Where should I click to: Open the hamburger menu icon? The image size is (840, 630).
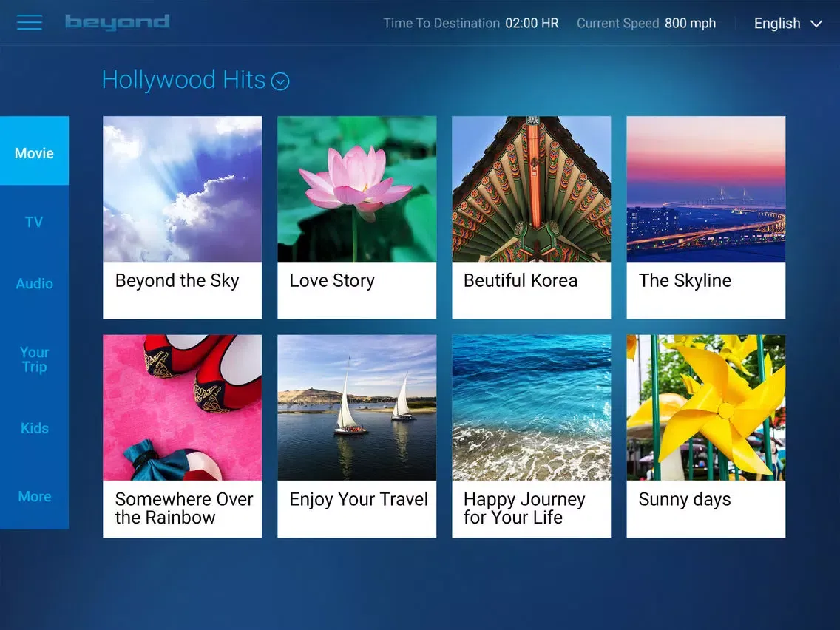click(x=30, y=22)
